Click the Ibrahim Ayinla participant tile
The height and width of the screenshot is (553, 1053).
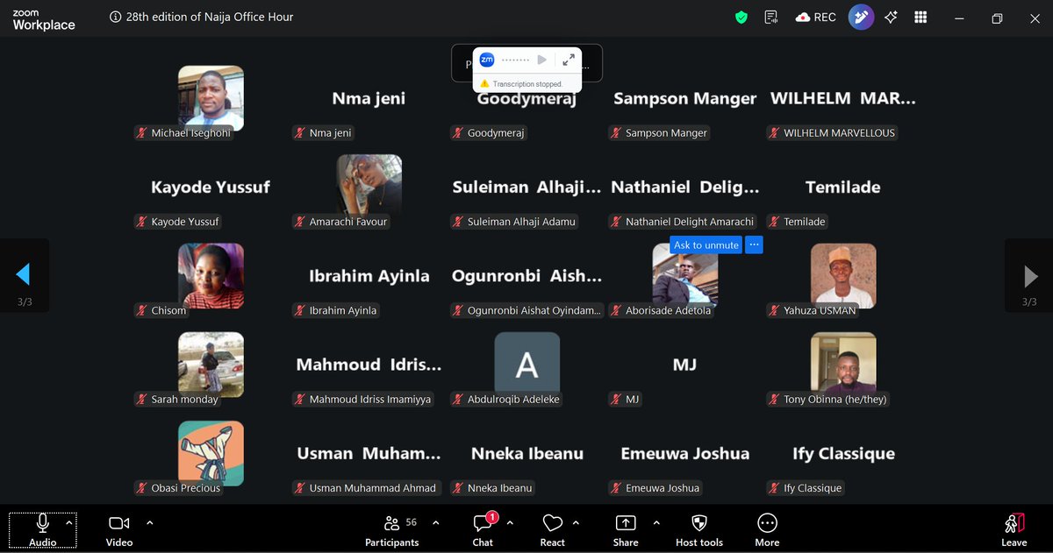369,275
